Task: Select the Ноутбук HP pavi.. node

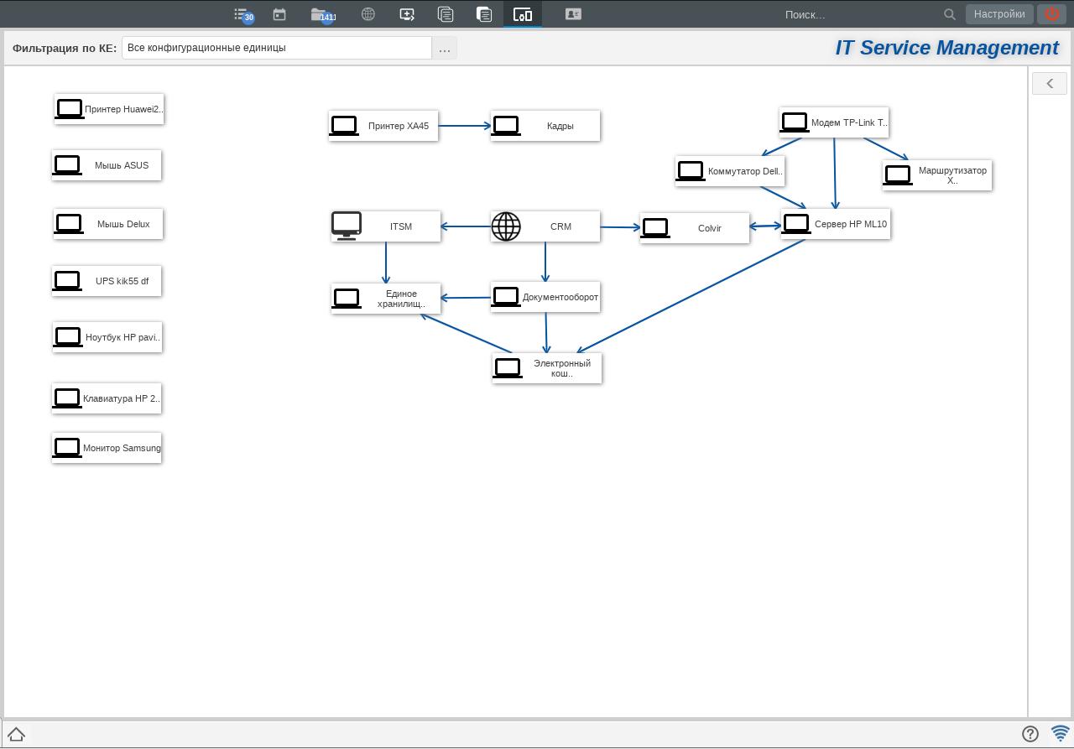Action: coord(107,337)
